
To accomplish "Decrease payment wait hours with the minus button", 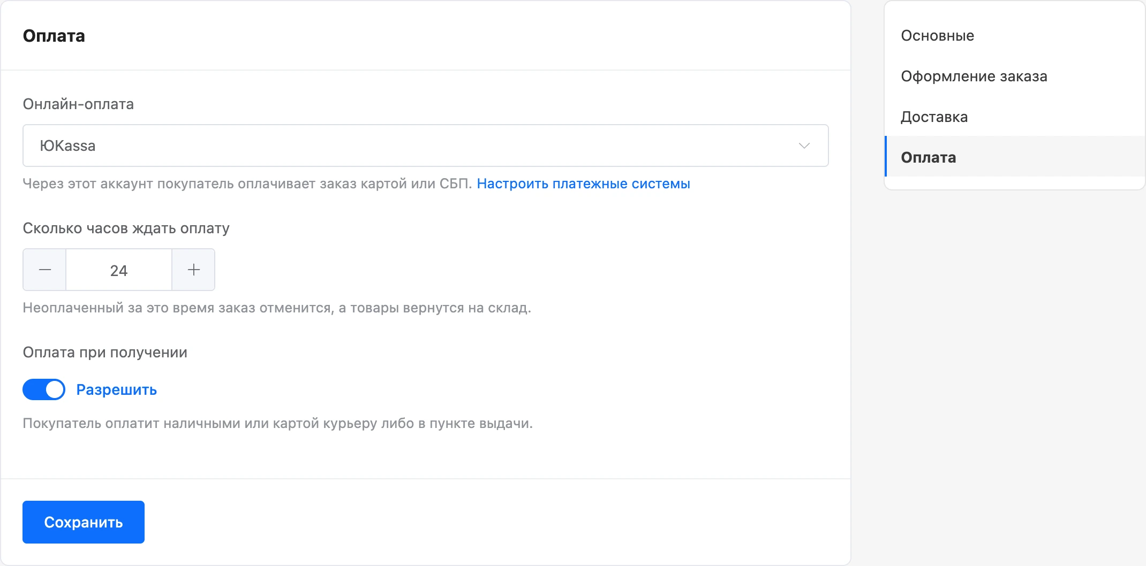I will point(44,270).
